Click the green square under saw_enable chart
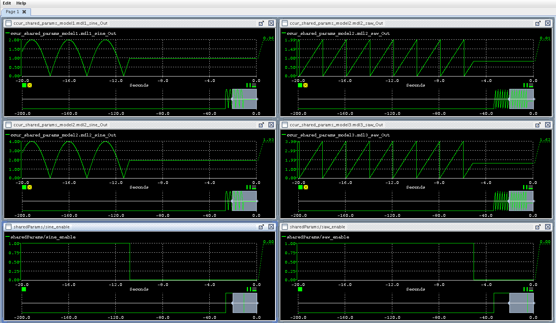The height and width of the screenshot is (323, 556). 300,289
